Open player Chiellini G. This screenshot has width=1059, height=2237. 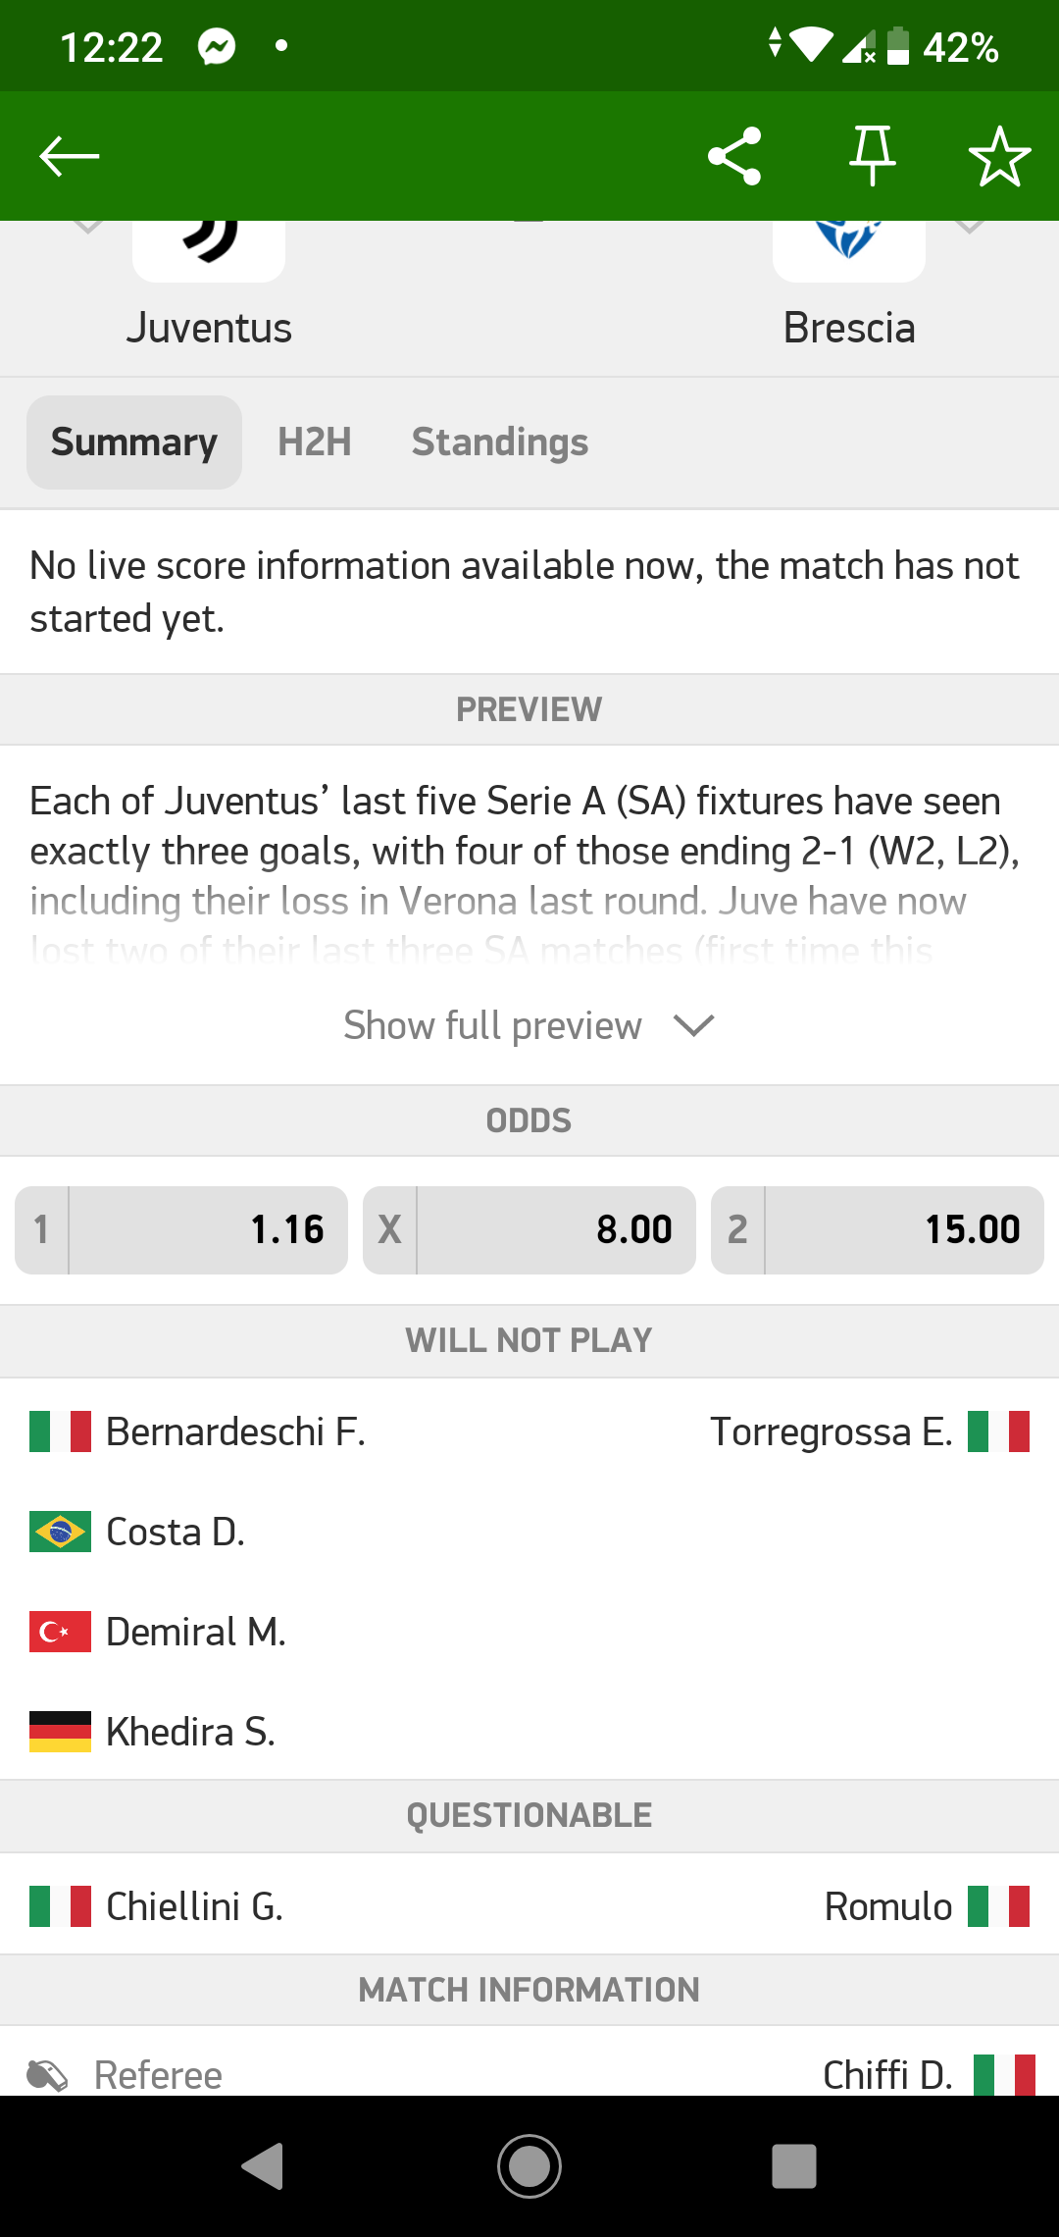(x=194, y=1906)
